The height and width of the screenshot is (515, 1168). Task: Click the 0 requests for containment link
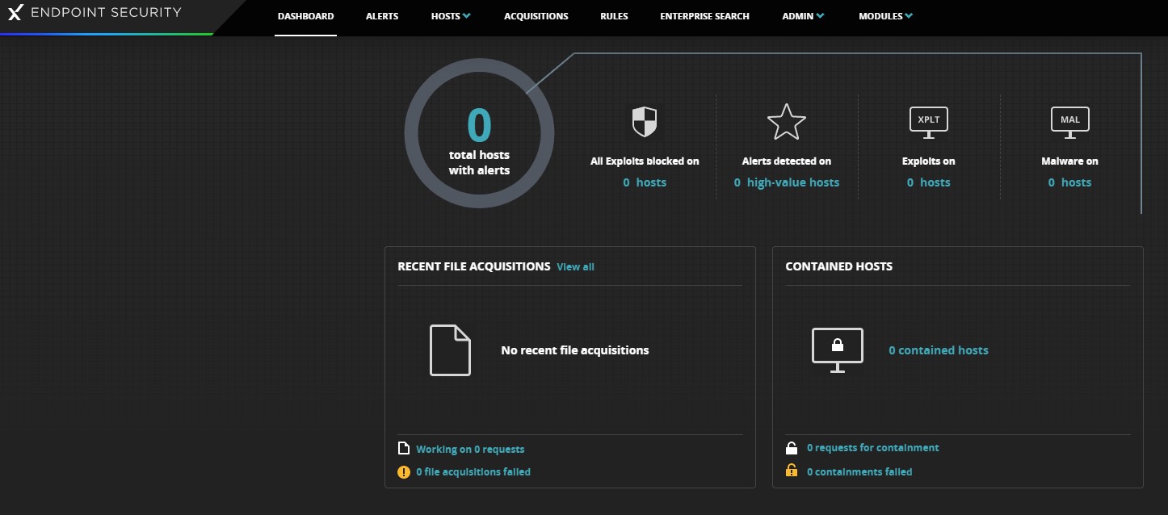[x=872, y=448]
